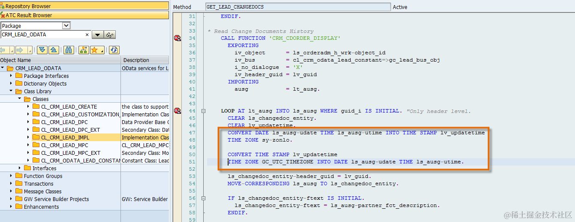Click the binoculars Find icon
Viewport: 575px width, 222px height.
point(69,50)
